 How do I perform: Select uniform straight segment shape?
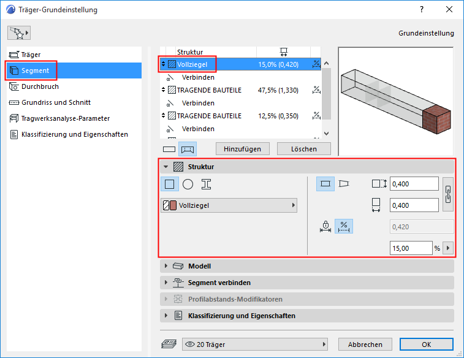click(x=325, y=184)
